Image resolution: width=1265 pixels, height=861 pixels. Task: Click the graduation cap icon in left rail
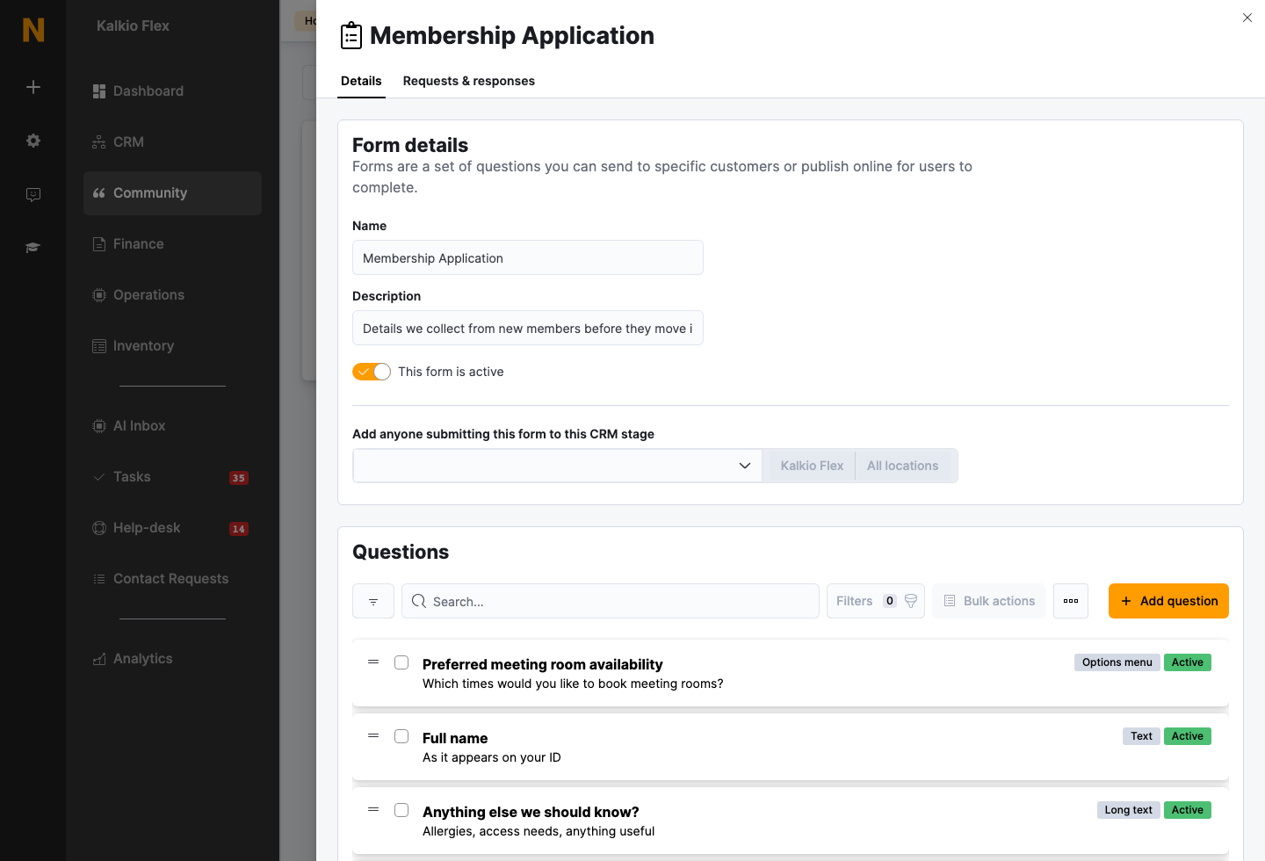33,248
